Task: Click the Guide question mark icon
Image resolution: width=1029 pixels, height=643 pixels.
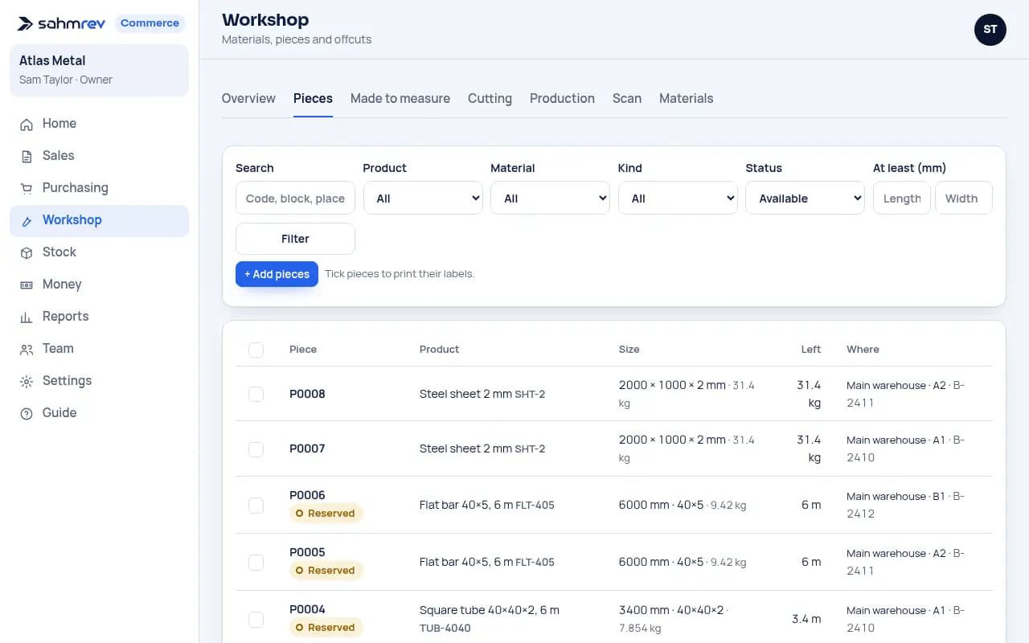Action: [27, 413]
